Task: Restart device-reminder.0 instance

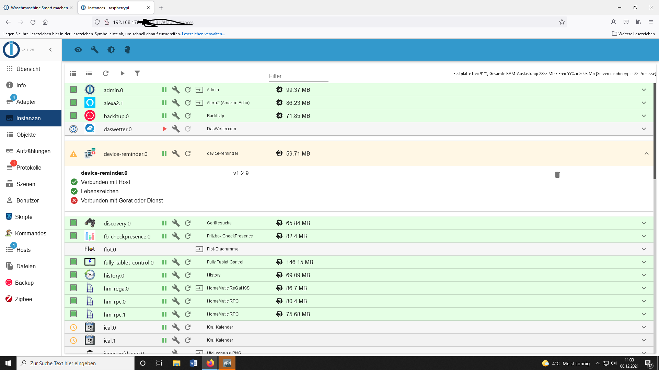Action: pos(188,153)
